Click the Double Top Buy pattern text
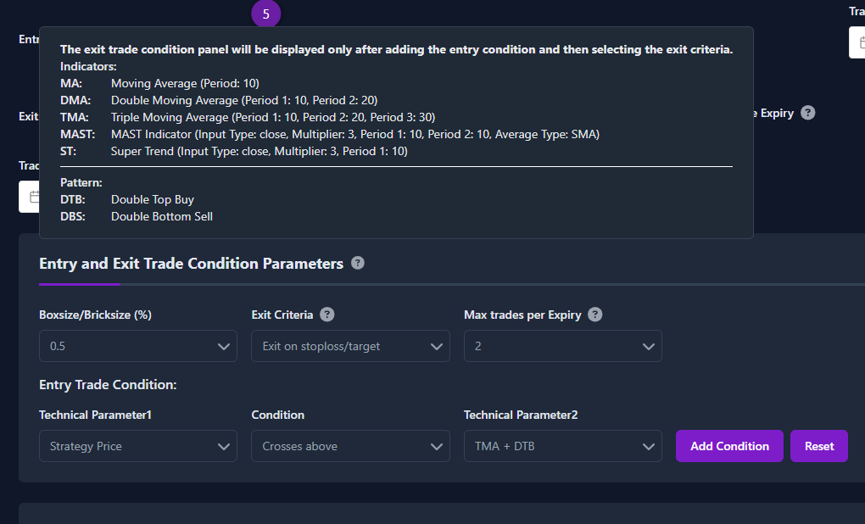Image resolution: width=865 pixels, height=524 pixels. click(153, 199)
